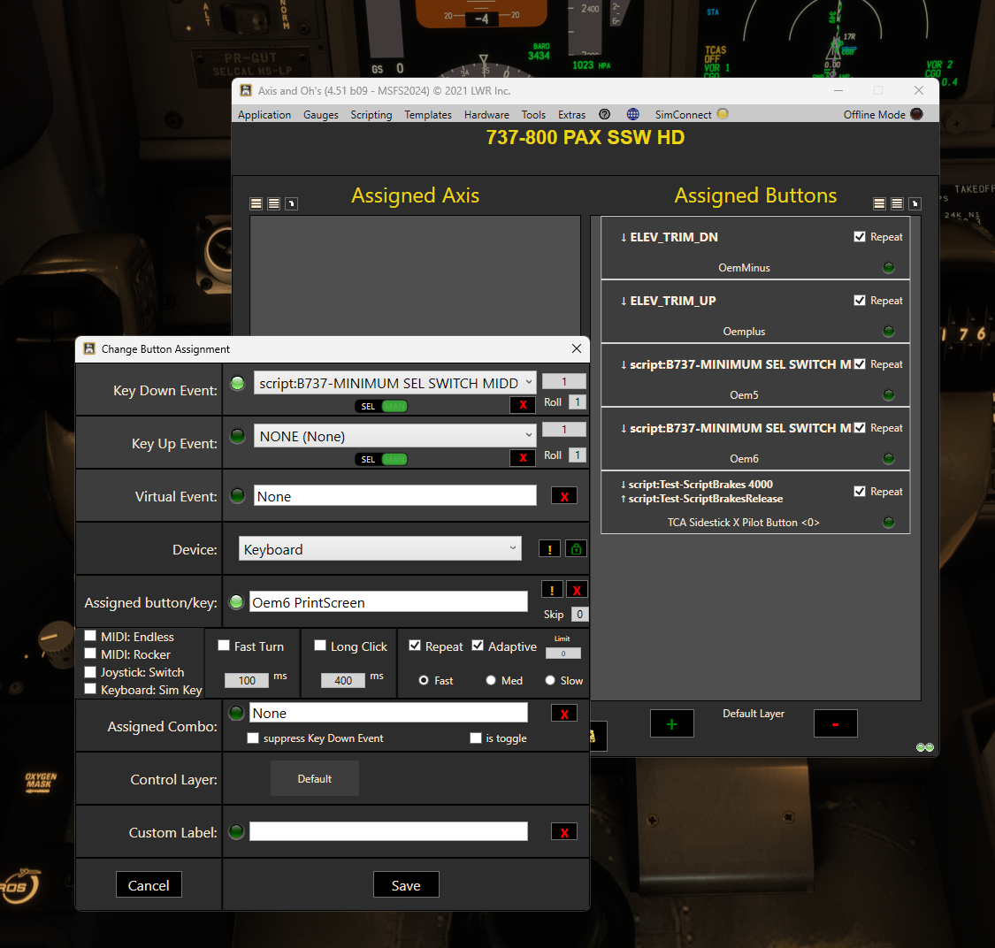This screenshot has height=948, width=995.
Task: Click the green plus add layer button
Action: [x=671, y=723]
